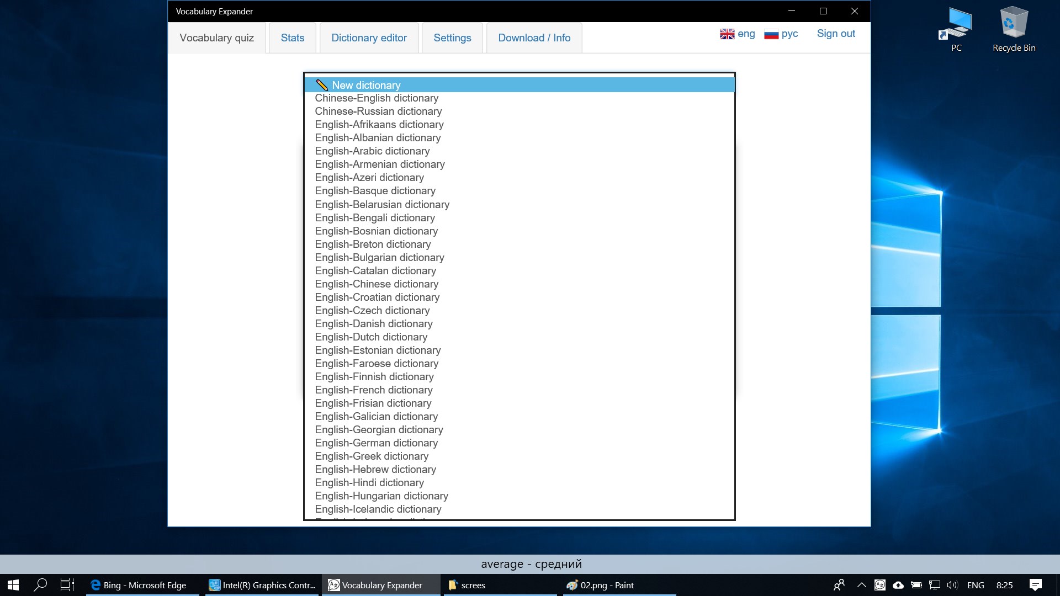
Task: Switch to Dictionary editor tab
Action: (369, 38)
